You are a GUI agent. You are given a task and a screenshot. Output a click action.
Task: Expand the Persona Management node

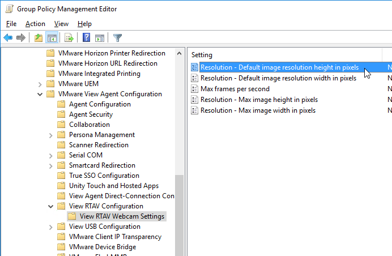[x=51, y=135]
